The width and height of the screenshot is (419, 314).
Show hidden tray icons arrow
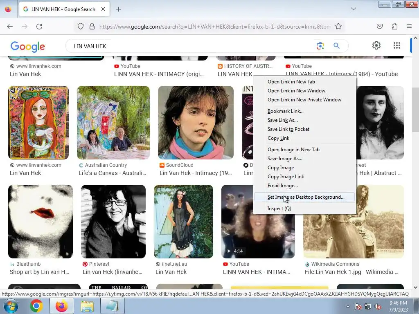click(348, 306)
